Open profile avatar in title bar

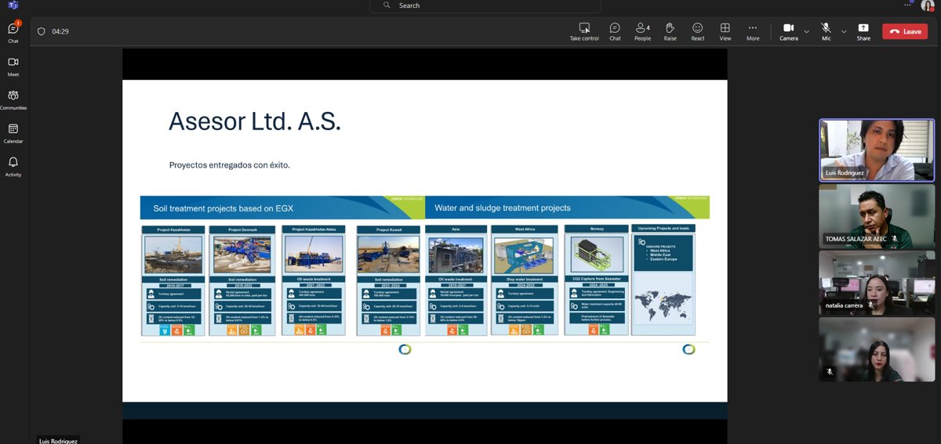coord(928,5)
